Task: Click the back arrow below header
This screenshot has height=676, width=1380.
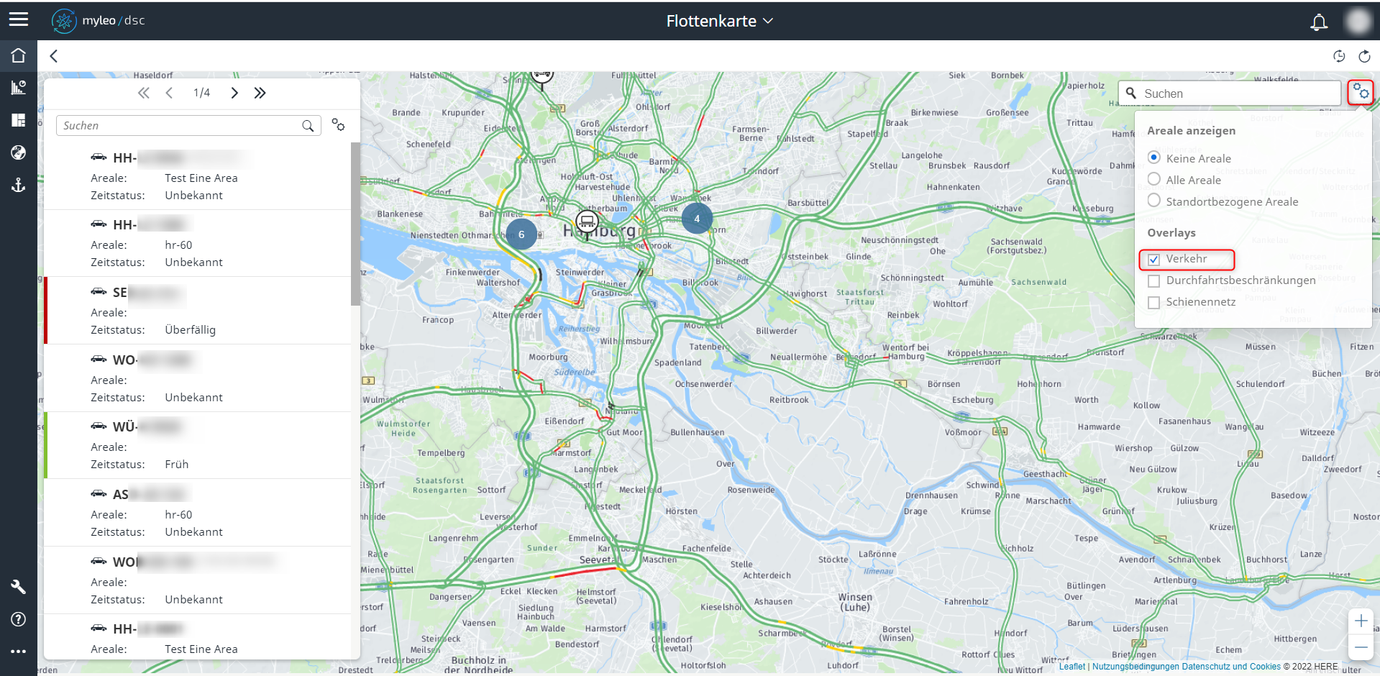Action: pyautogui.click(x=53, y=56)
